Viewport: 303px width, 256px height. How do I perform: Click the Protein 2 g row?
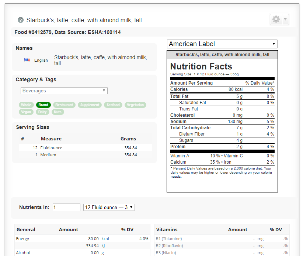tap(222, 147)
